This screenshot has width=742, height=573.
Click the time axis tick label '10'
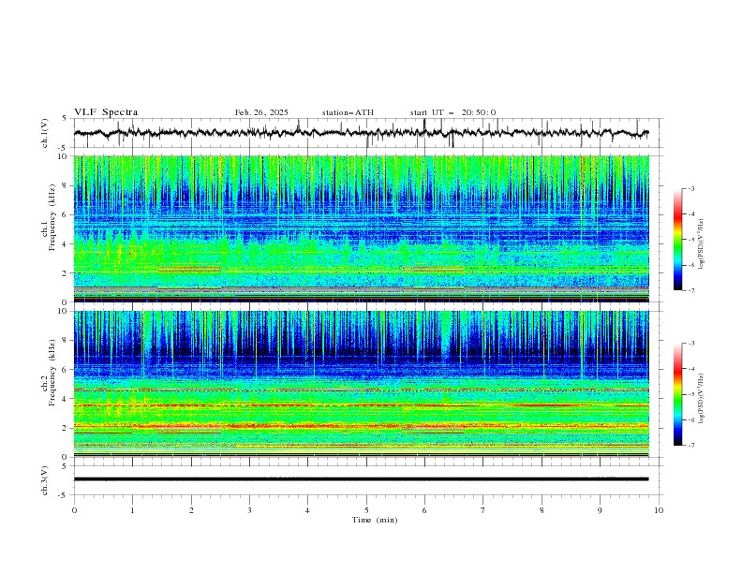point(659,510)
